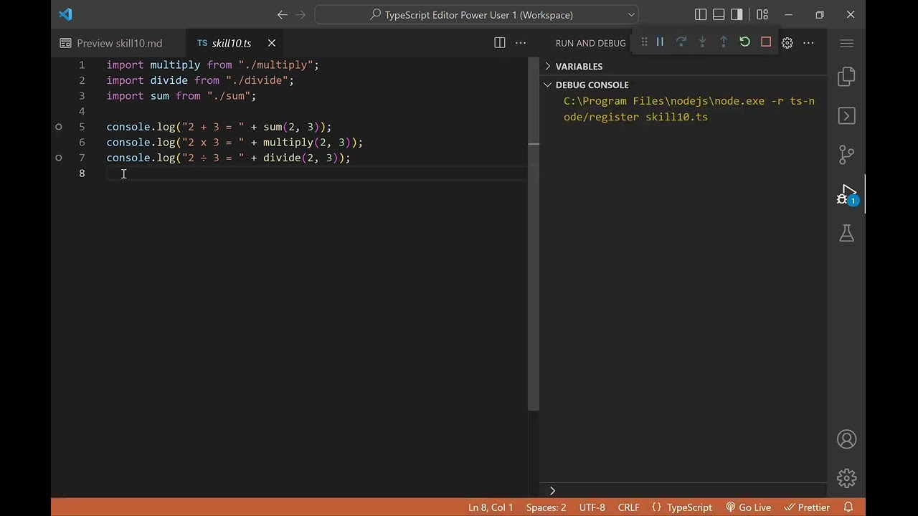Click line number 6 in the gutter
918x516 pixels.
click(82, 142)
